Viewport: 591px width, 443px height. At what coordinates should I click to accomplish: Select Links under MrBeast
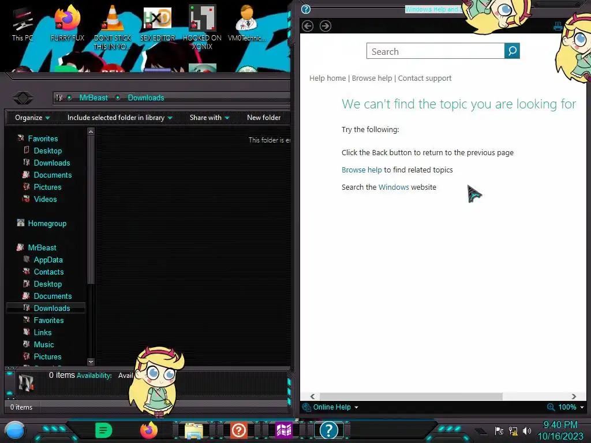[x=42, y=333]
